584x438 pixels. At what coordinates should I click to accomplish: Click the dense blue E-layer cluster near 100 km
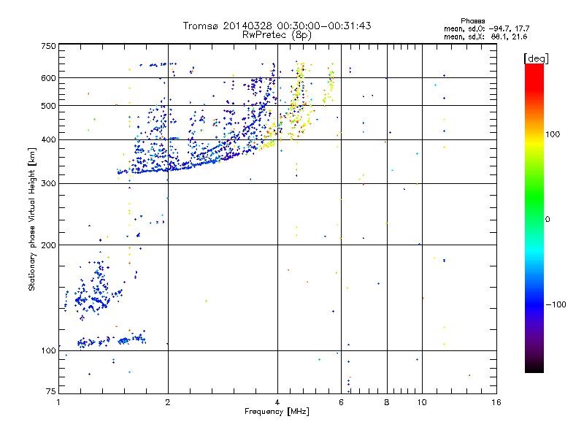click(111, 340)
